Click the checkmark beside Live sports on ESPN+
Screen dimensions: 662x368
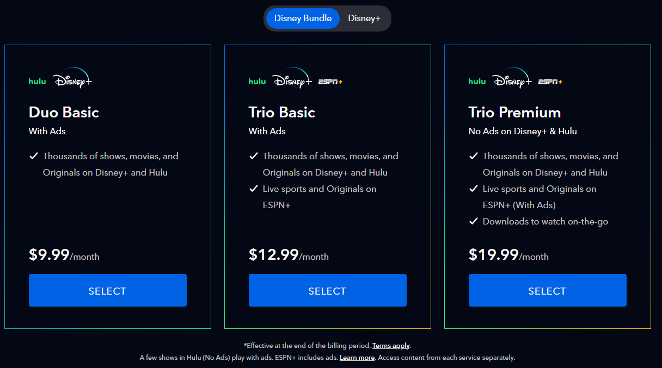(x=254, y=189)
